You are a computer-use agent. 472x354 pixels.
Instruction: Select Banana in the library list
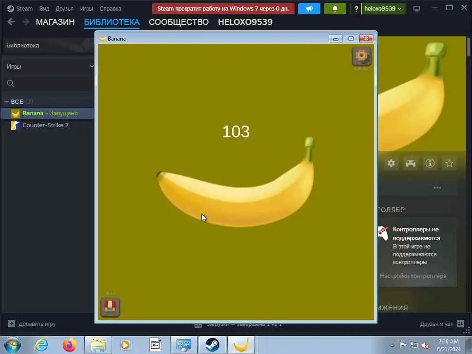pyautogui.click(x=47, y=113)
